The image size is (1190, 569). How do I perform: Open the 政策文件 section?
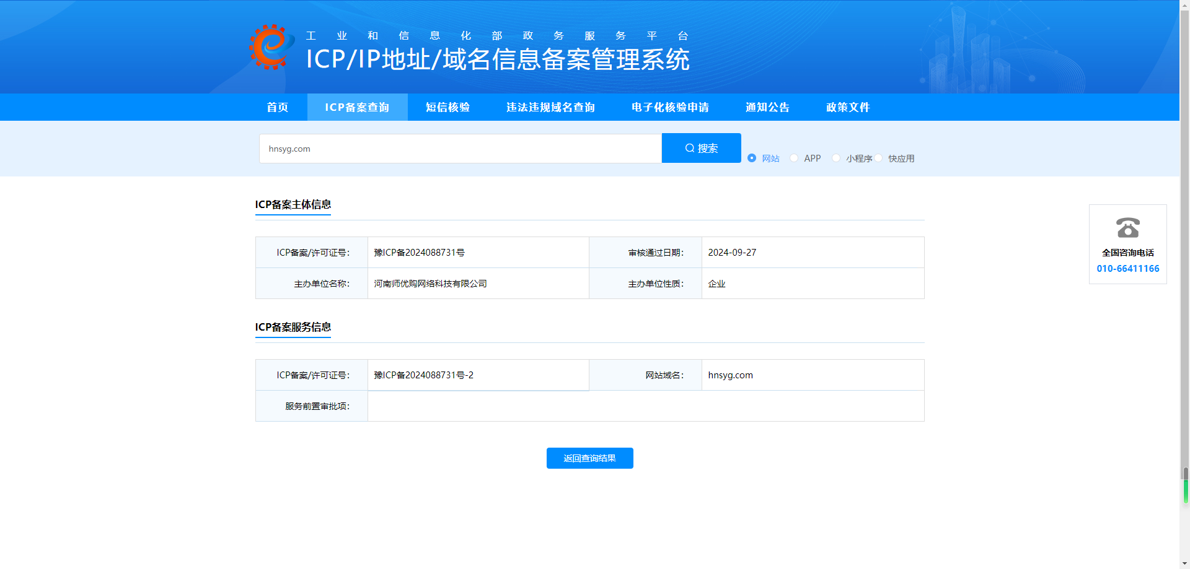pos(847,107)
